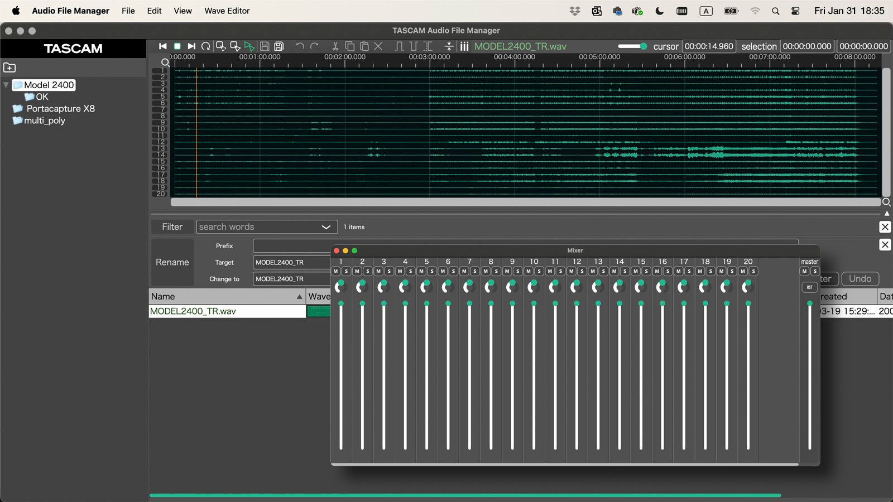Click the Name column sort arrow

pyautogui.click(x=299, y=297)
